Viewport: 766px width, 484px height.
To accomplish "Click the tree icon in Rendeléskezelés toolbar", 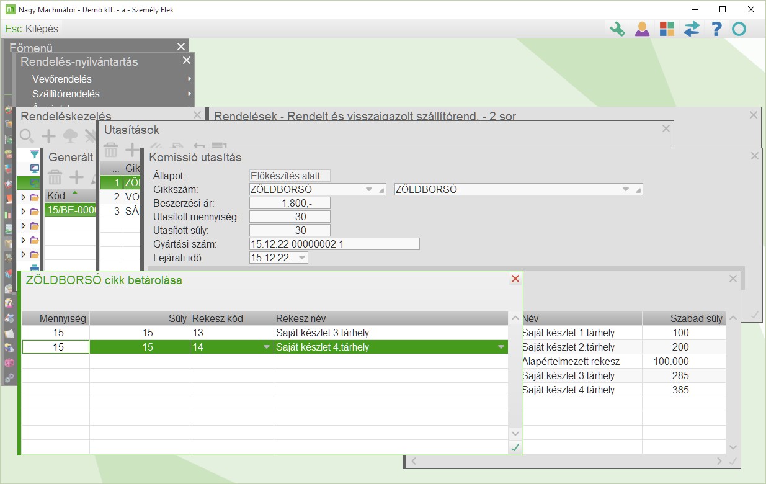I will coord(71,136).
